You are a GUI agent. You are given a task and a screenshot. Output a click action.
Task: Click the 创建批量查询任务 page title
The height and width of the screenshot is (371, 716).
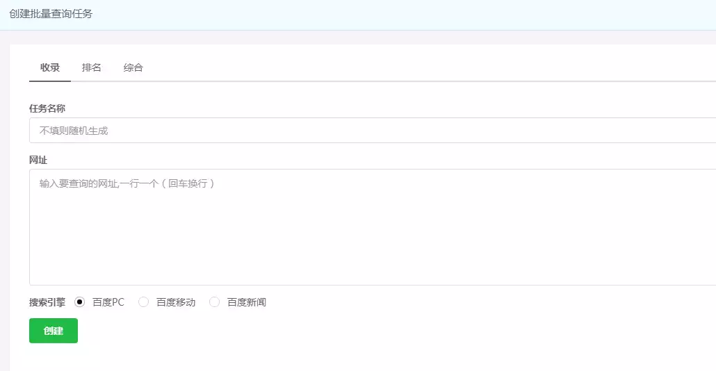pos(51,14)
